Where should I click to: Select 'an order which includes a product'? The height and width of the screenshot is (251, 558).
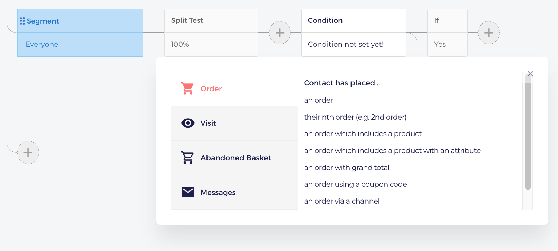click(363, 134)
